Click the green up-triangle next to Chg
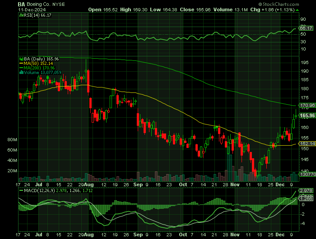 coord(297,10)
